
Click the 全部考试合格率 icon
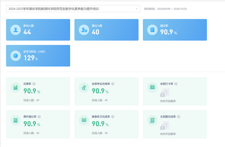84,87
